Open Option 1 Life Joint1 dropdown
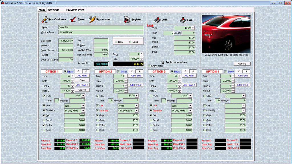This screenshot has height=164, width=292. click(83, 106)
